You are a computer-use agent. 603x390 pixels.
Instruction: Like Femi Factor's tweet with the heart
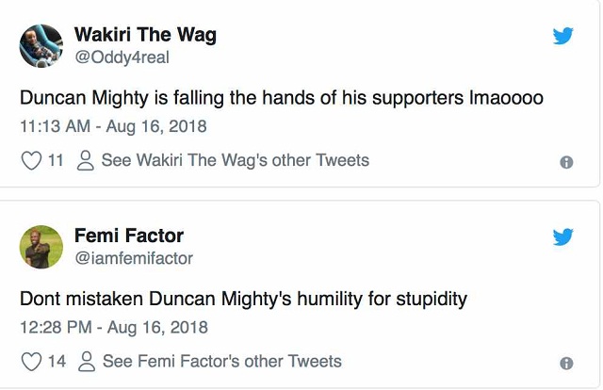[x=31, y=362]
